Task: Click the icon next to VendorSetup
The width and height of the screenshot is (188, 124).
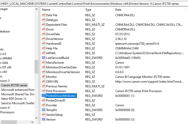Action: 43,115
